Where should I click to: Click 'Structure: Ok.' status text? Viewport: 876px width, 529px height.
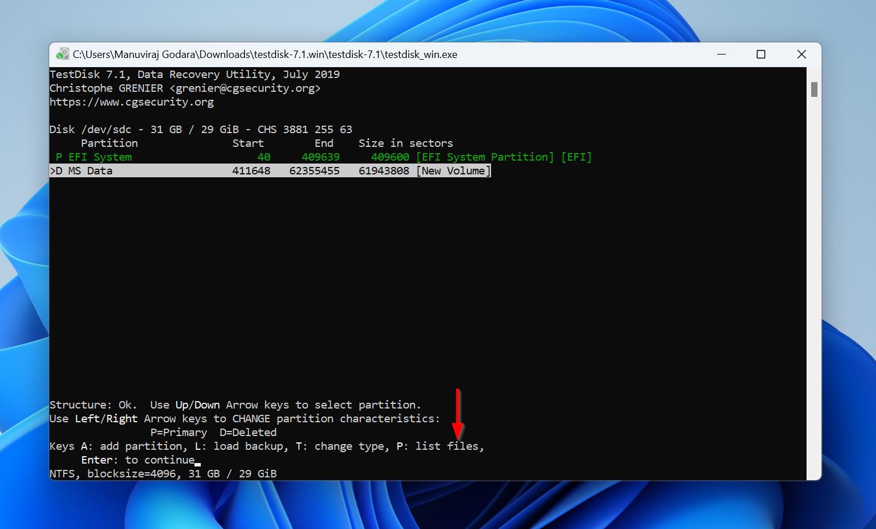pyautogui.click(x=93, y=405)
